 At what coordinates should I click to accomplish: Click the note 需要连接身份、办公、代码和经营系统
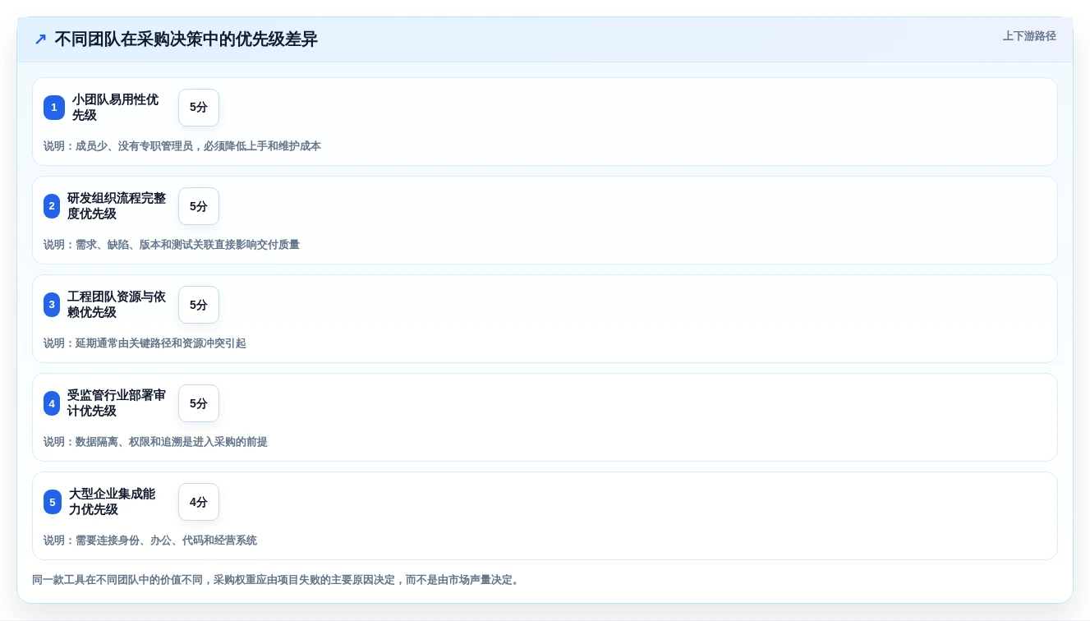click(x=150, y=540)
